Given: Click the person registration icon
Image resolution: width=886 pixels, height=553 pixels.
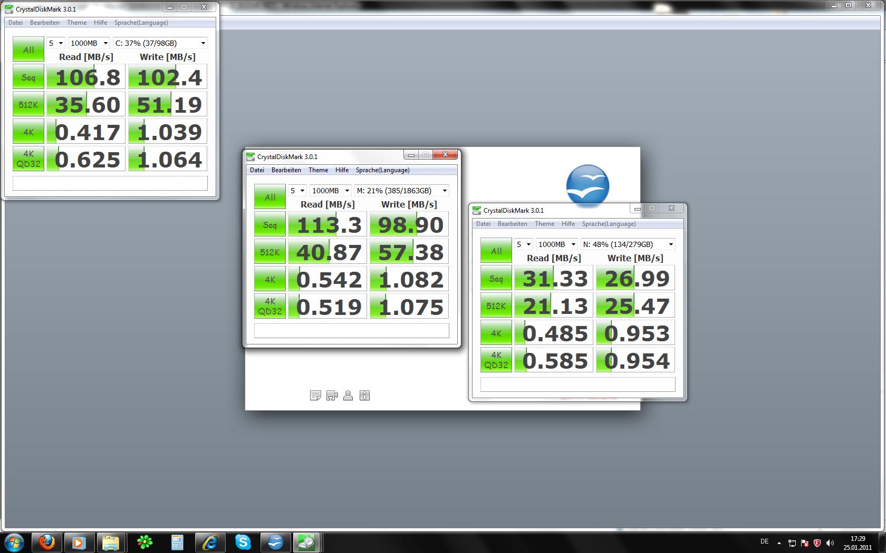Looking at the screenshot, I should [348, 396].
